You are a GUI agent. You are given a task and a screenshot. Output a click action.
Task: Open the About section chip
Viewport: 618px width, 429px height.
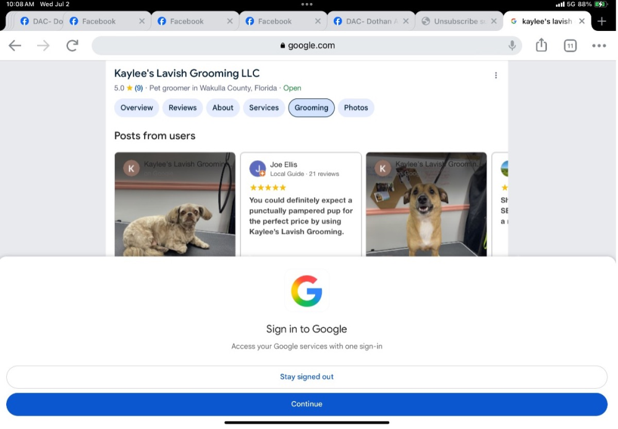tap(222, 108)
